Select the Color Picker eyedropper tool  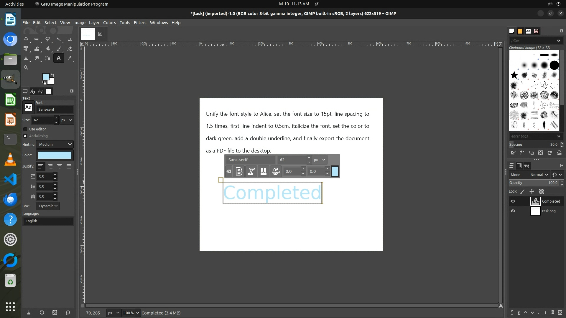pyautogui.click(x=70, y=58)
